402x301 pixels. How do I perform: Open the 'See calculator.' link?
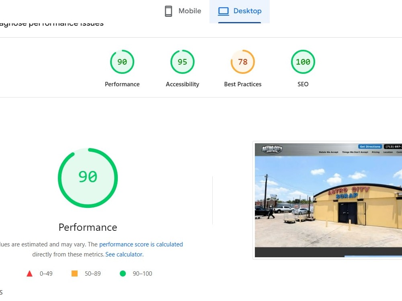click(124, 254)
